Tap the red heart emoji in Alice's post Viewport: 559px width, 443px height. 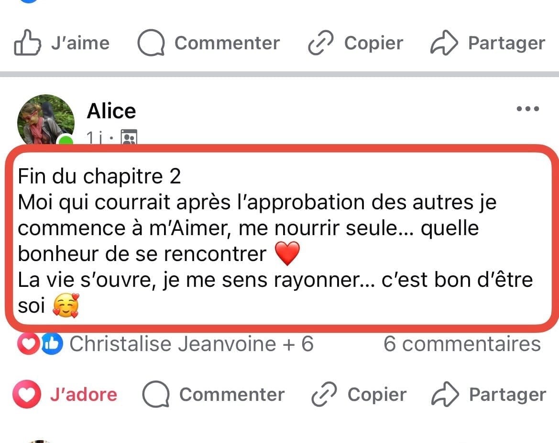click(287, 254)
